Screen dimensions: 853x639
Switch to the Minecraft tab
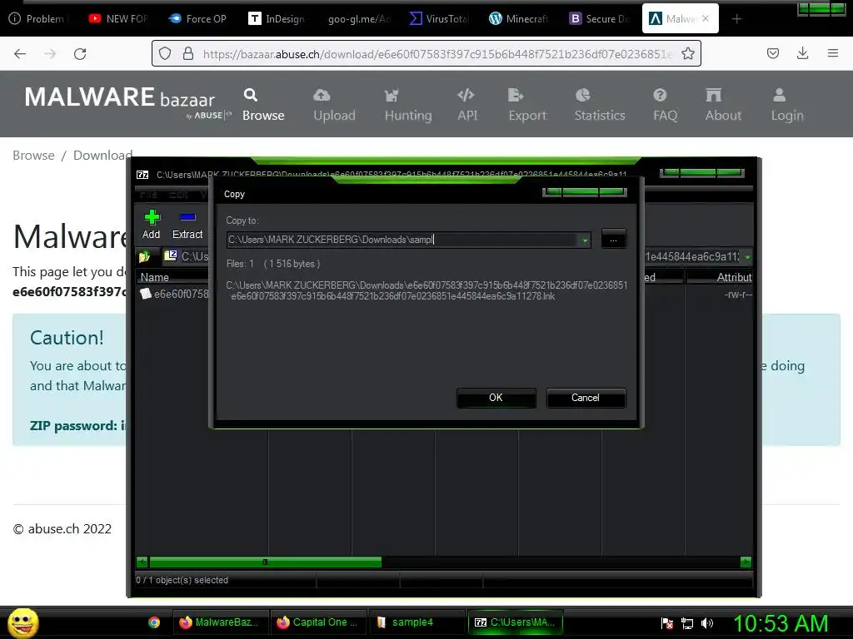click(518, 18)
